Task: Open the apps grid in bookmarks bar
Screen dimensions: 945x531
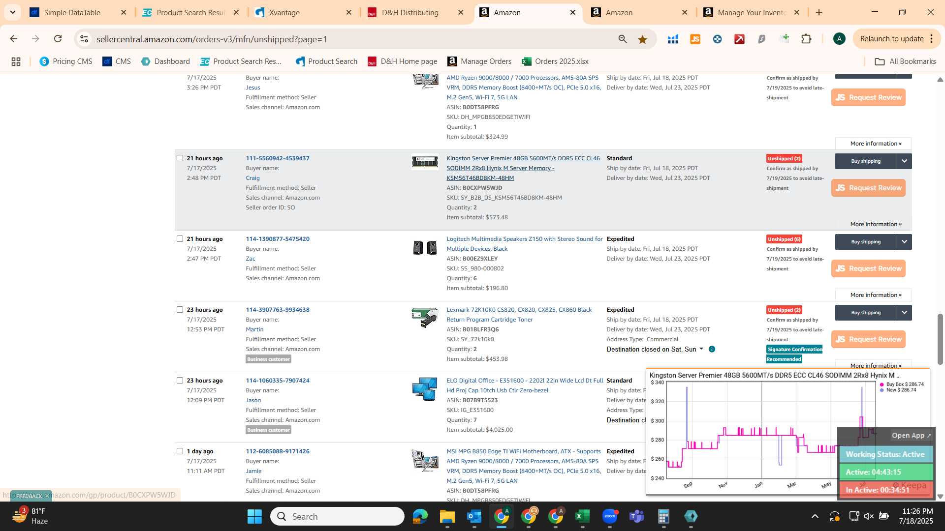Action: tap(16, 61)
